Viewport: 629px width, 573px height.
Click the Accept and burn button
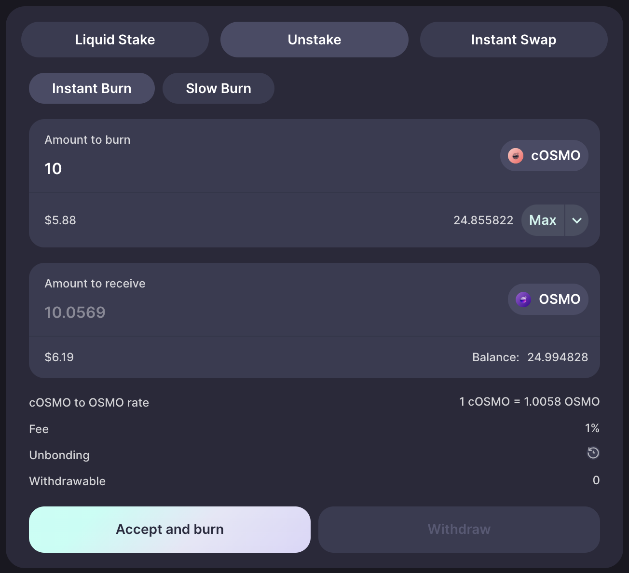pyautogui.click(x=170, y=530)
